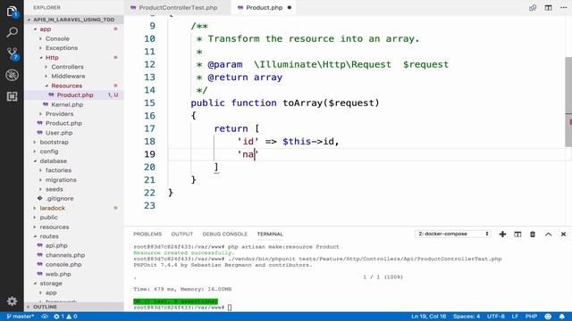This screenshot has width=572, height=321.
Task: Change file encoding UTF-8
Action: pos(496,317)
